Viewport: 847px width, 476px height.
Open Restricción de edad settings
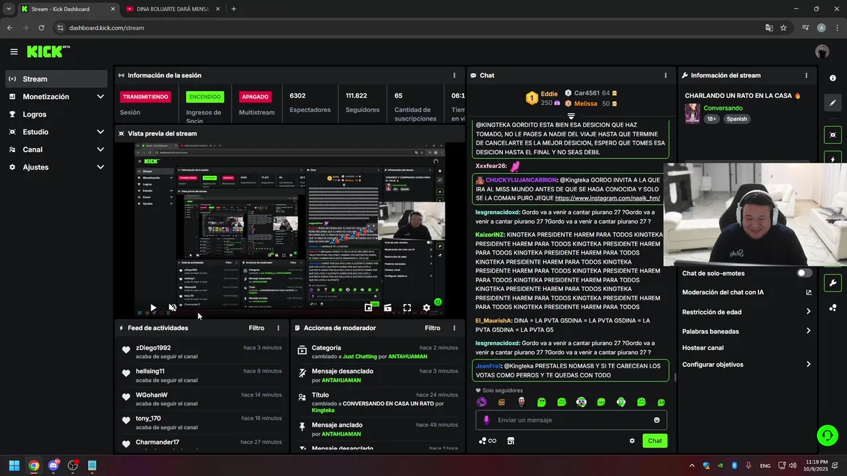pyautogui.click(x=746, y=312)
